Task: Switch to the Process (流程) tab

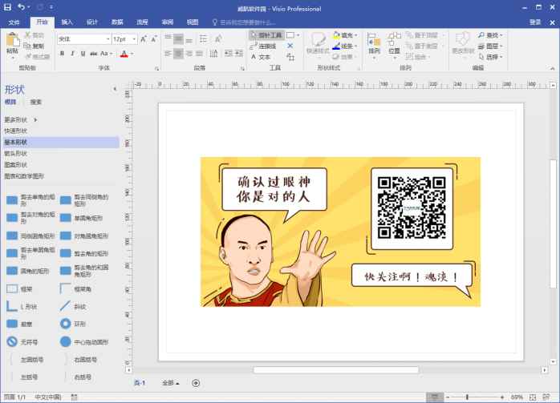Action: (142, 22)
